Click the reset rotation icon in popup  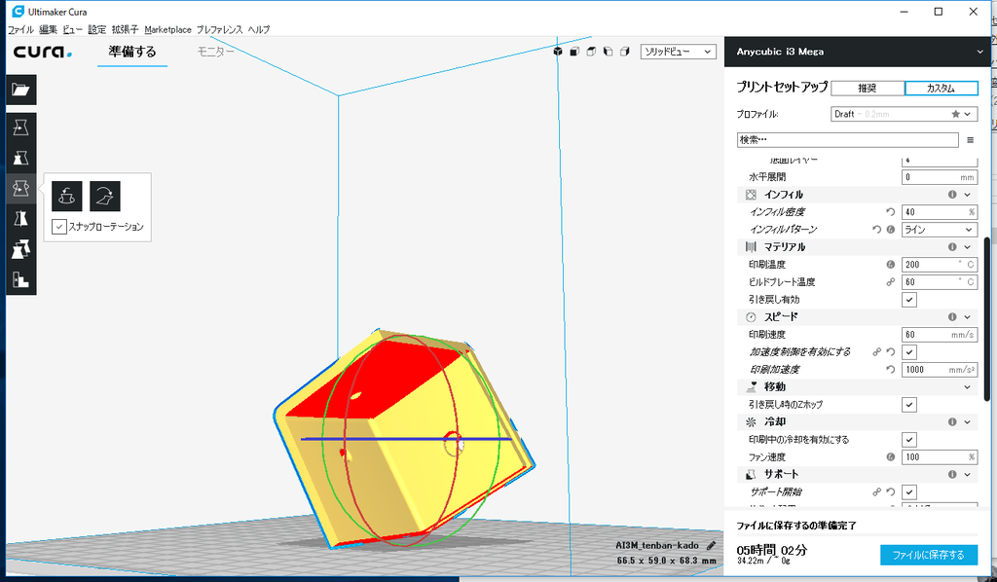click(67, 196)
